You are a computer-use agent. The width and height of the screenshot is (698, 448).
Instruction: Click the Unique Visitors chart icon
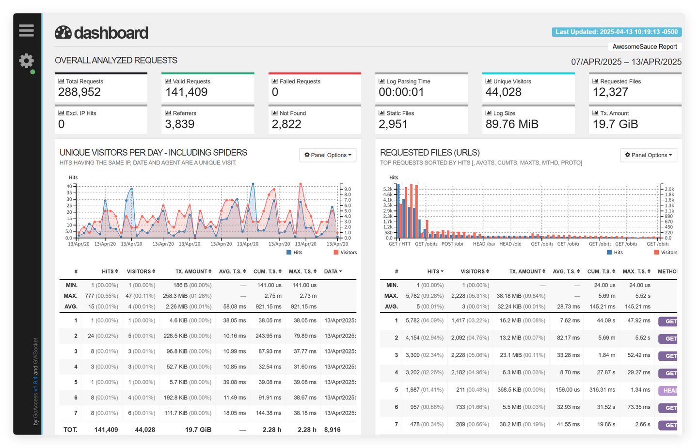pos(489,81)
